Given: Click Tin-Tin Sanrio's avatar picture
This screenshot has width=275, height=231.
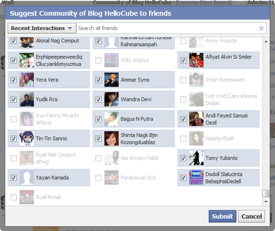Looking at the screenshot, I should (27, 138).
